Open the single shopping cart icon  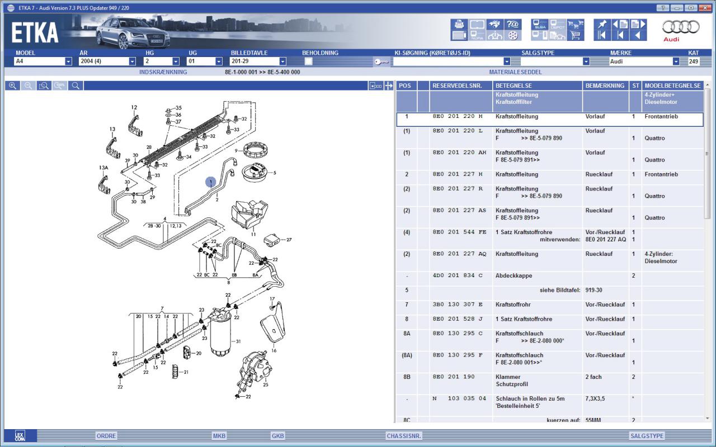point(575,35)
